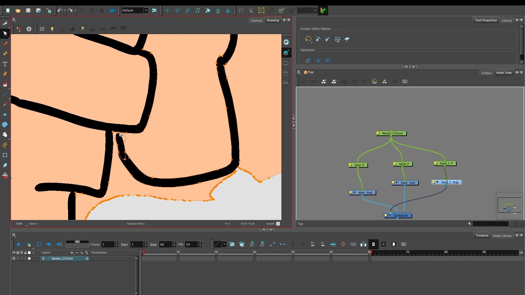Select the hand [tvg] drawing node
Screen dimensions: 525x295
pyautogui.click(x=405, y=183)
